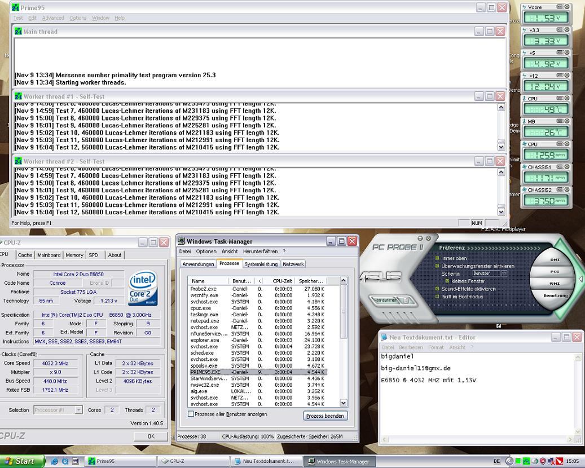Open the Processor #1 selection dropdown in CPU-Z
Image resolution: width=585 pixels, height=468 pixels.
[78, 410]
